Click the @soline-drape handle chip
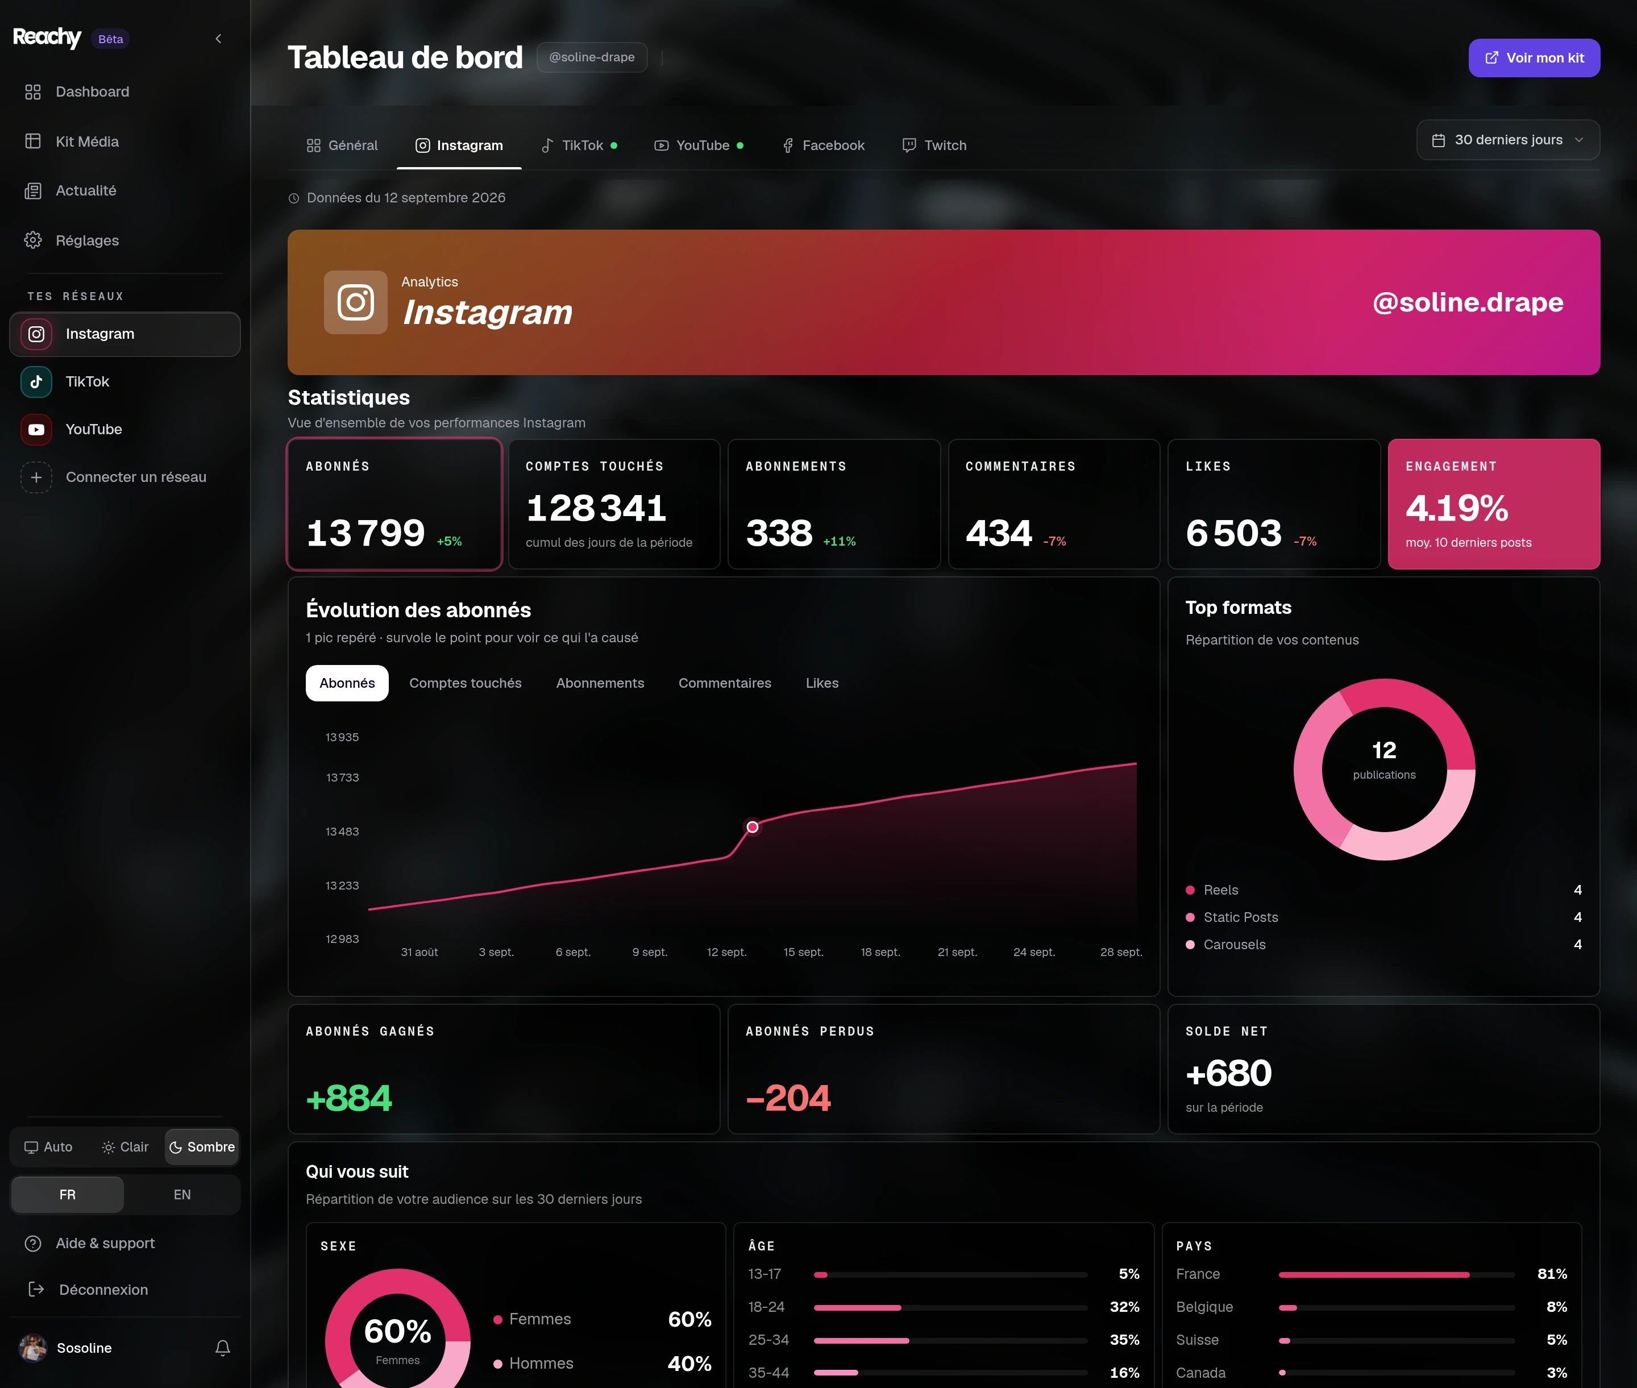Image resolution: width=1637 pixels, height=1388 pixels. click(592, 57)
